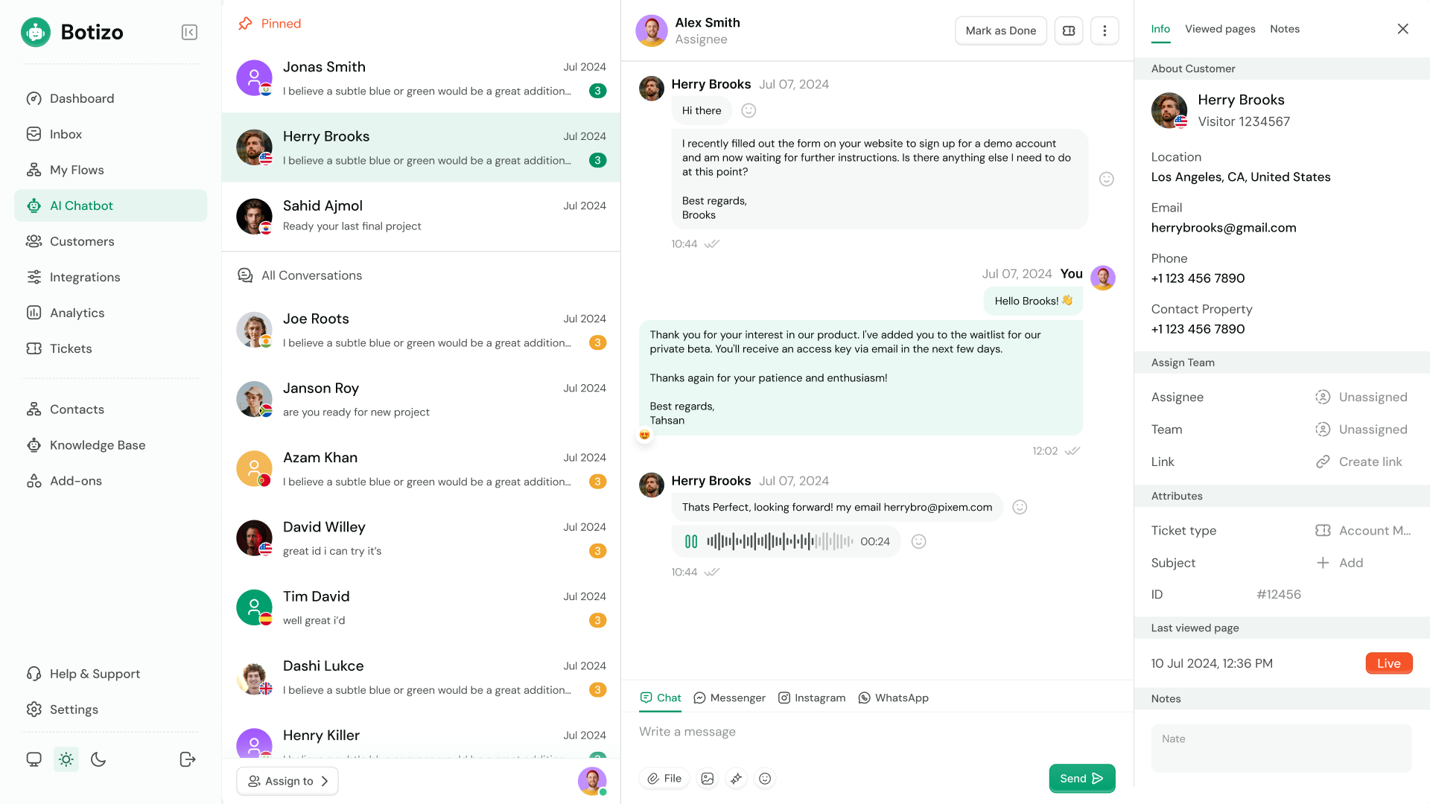Click the image attachment icon below message box
The width and height of the screenshot is (1430, 804).
(707, 778)
